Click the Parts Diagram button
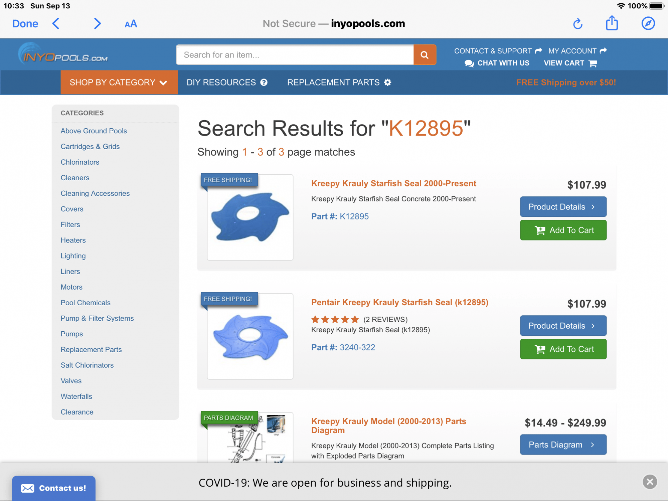The width and height of the screenshot is (668, 501). click(563, 445)
